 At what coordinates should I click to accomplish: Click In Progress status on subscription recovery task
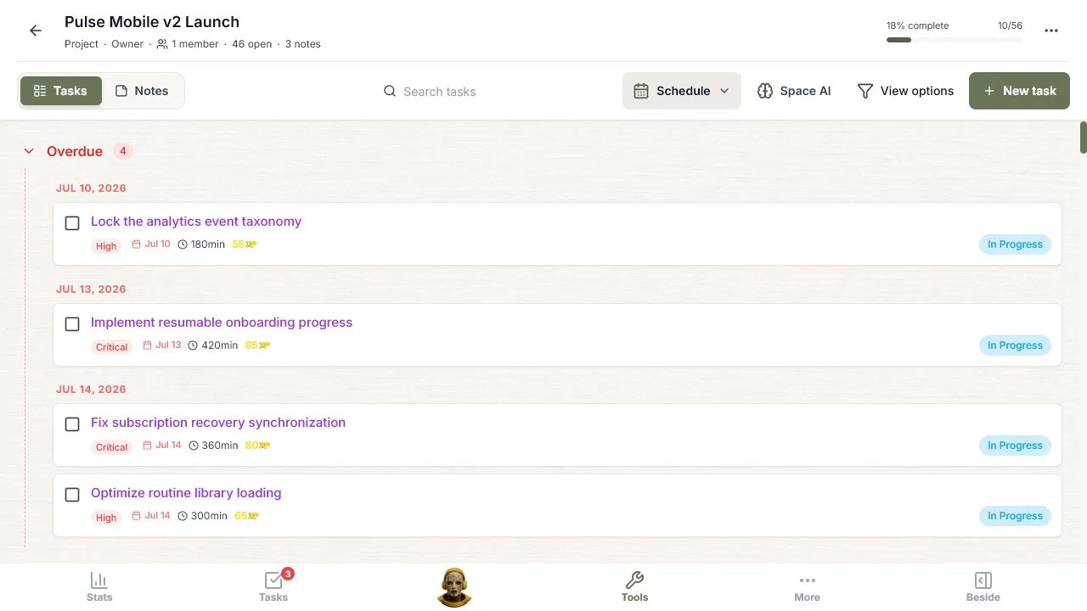pos(1015,446)
